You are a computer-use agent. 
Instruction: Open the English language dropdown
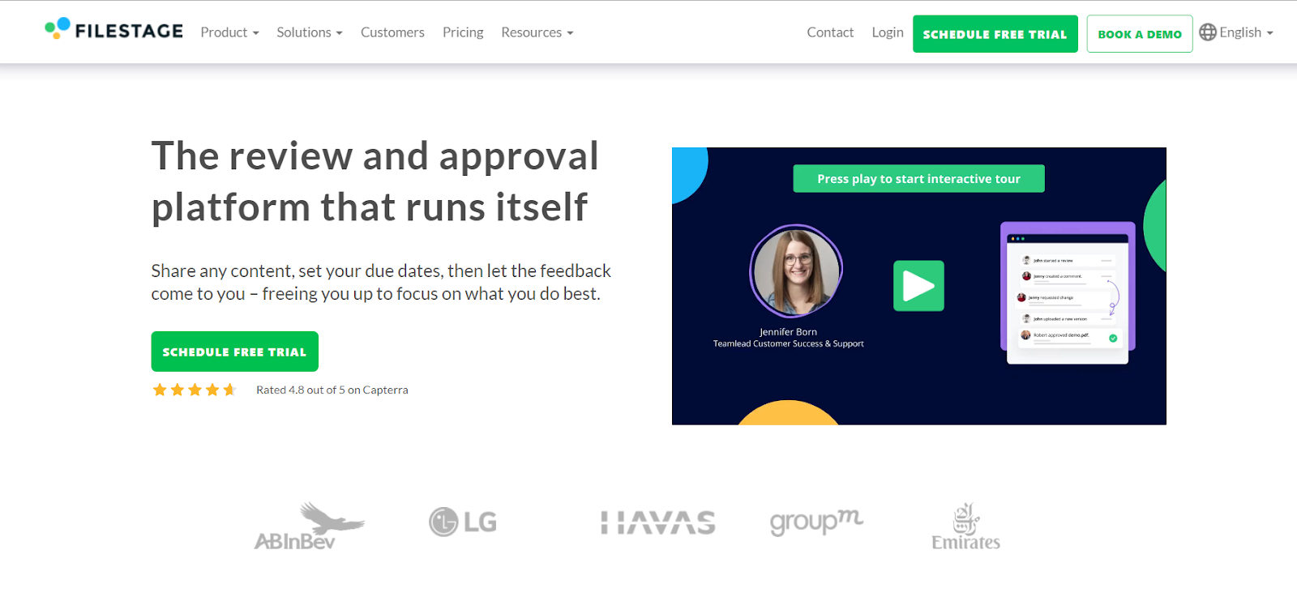pyautogui.click(x=1246, y=32)
